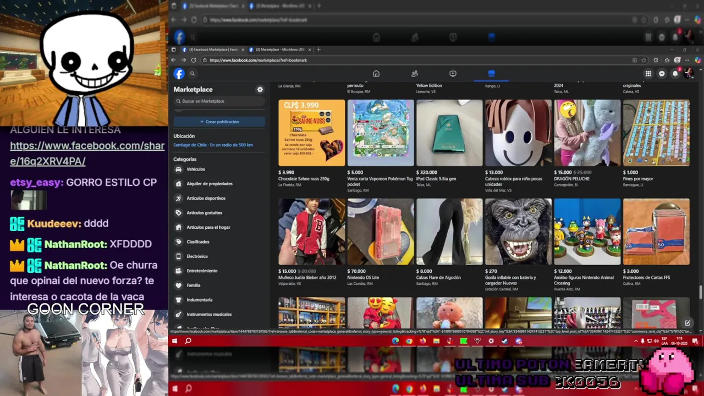Open the Artículos deportivos category

[206, 198]
